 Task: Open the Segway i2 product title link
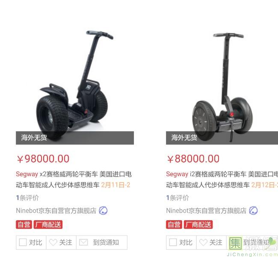(x=222, y=179)
